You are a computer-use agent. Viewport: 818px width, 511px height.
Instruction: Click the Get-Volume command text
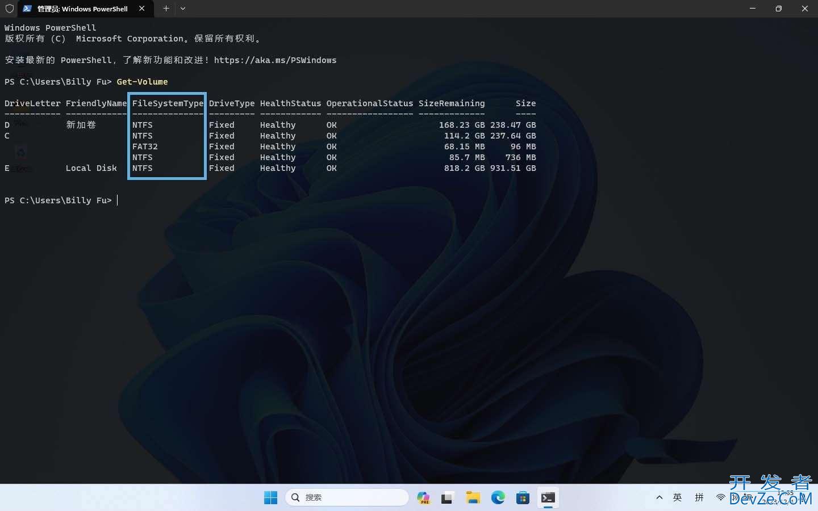(142, 82)
